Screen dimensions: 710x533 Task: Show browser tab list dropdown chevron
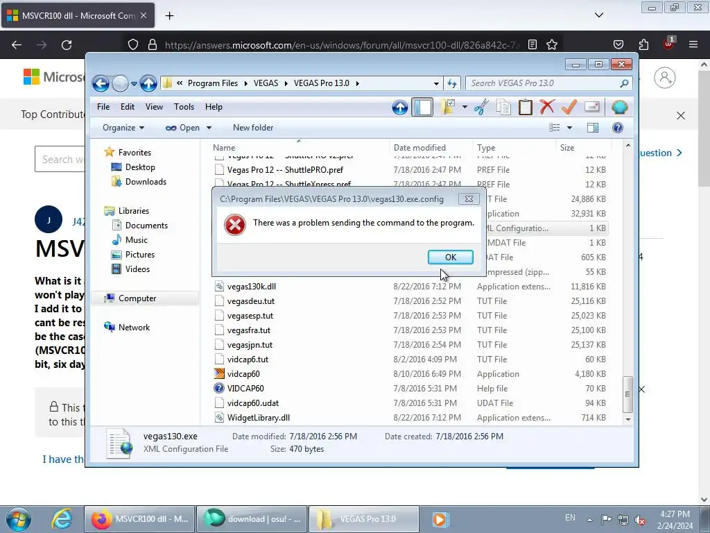pyautogui.click(x=599, y=15)
